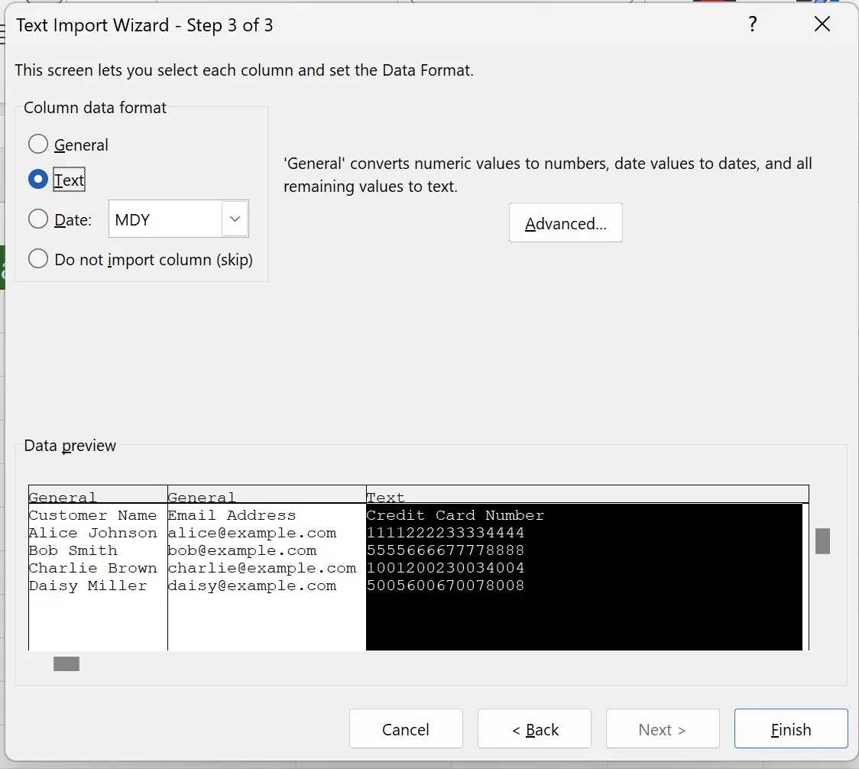This screenshot has width=859, height=769.
Task: Click the row showing alice@example.com
Action: (x=252, y=533)
